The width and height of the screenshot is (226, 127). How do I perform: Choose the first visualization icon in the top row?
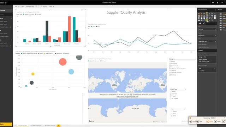(199, 13)
